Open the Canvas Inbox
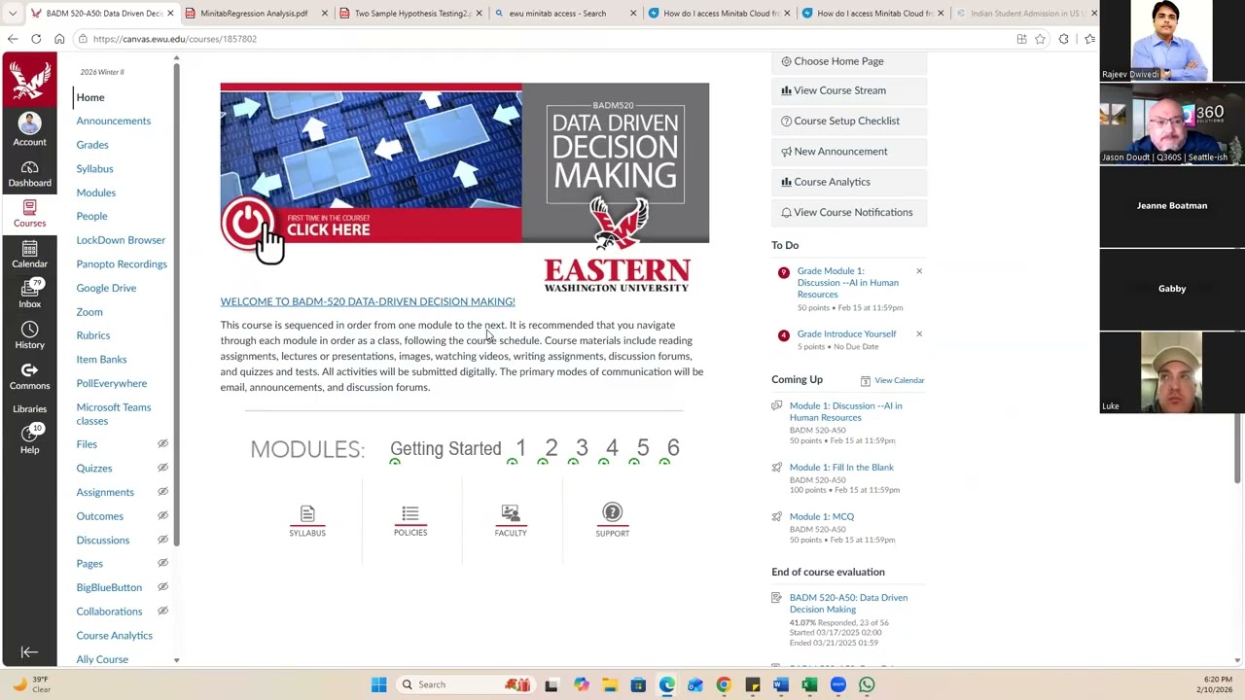Viewport: 1245px width, 700px height. [x=29, y=296]
